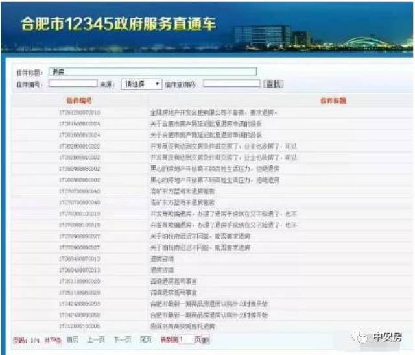
Task: Open the letter starting with 金隅房地产
Action: click(x=213, y=112)
